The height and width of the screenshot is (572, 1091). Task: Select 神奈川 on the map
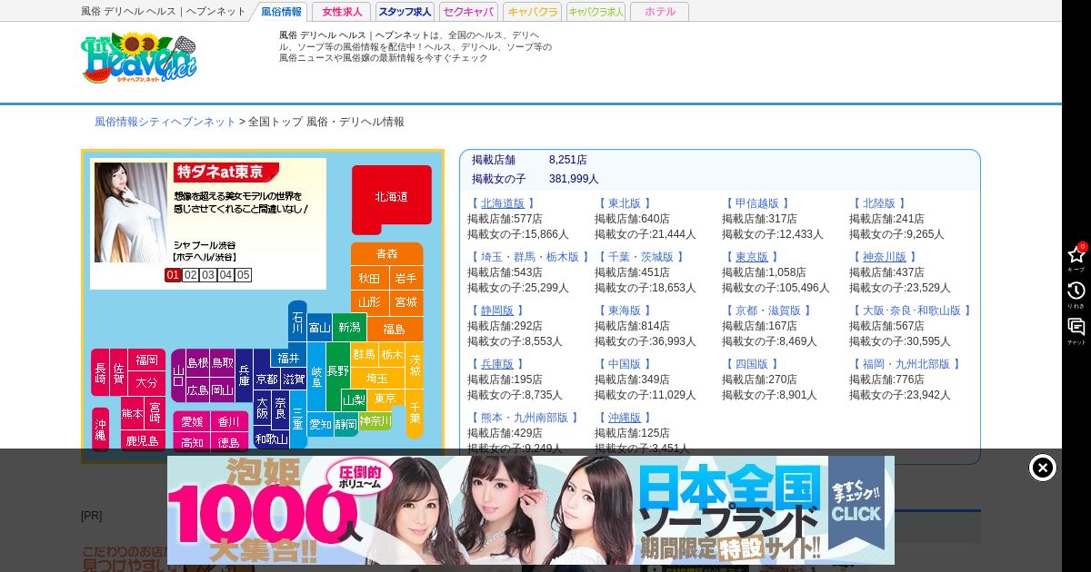point(375,421)
